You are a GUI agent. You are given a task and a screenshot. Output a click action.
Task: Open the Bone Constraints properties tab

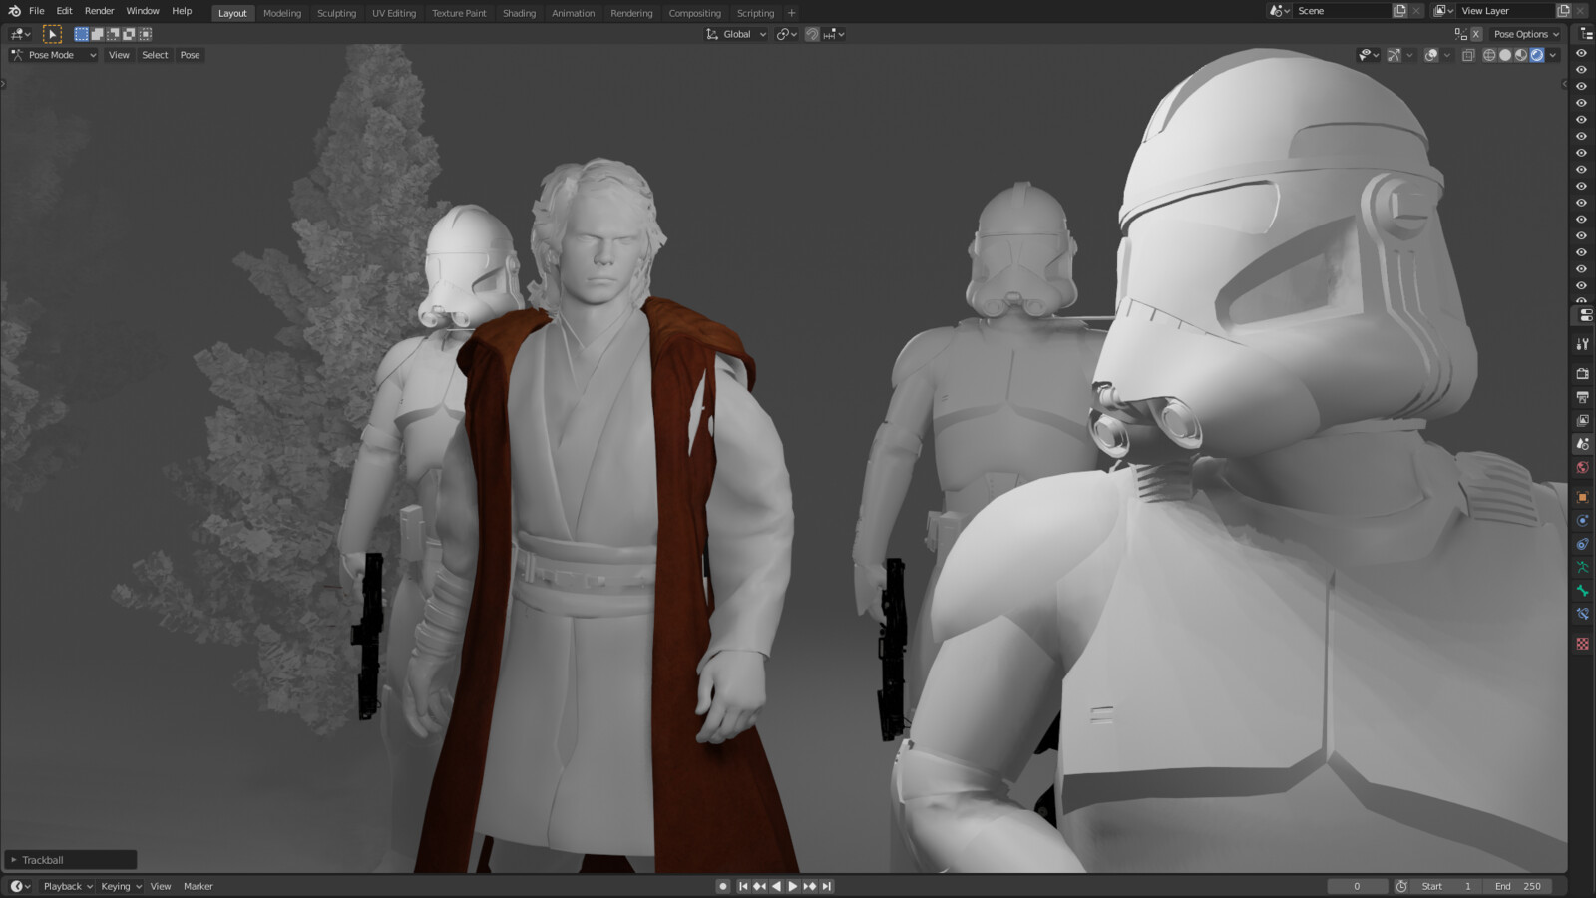pos(1582,615)
